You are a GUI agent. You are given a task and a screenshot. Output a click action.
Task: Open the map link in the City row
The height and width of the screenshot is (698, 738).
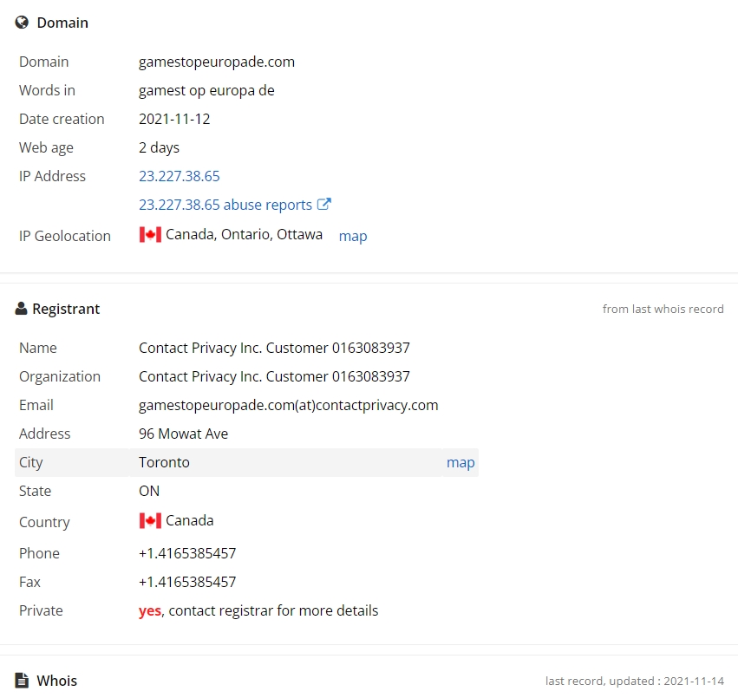460,462
